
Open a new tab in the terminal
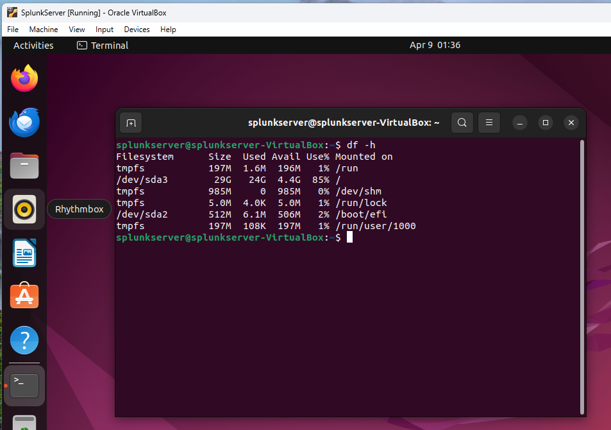(131, 123)
